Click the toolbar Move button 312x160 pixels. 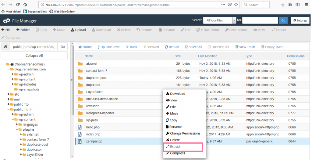coord(59,30)
